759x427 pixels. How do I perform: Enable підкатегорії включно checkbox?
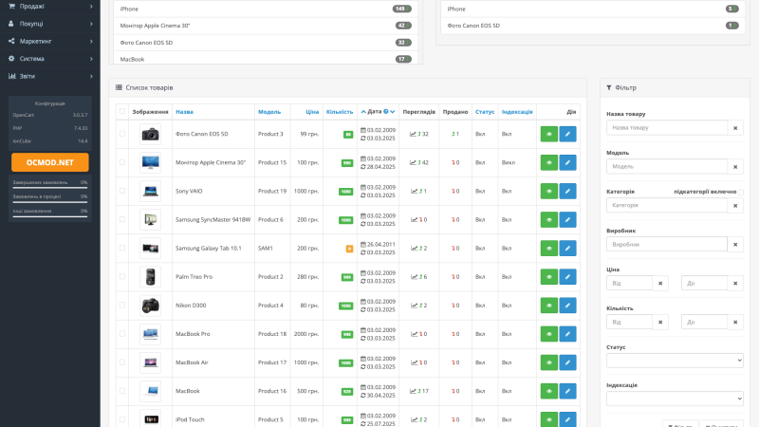[741, 193]
